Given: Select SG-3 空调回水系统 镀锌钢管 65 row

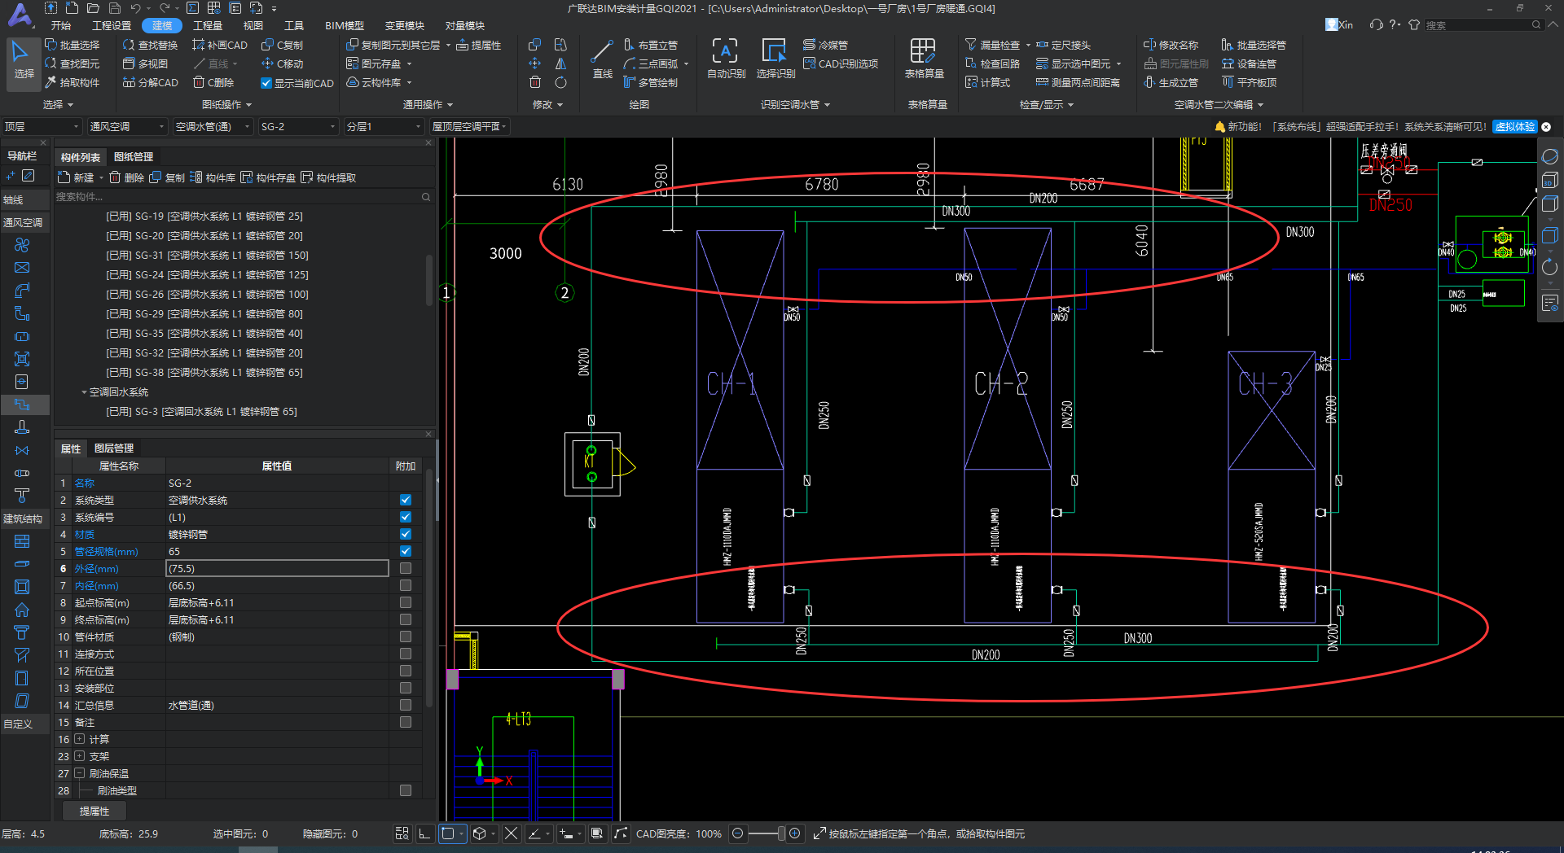Looking at the screenshot, I should [202, 412].
